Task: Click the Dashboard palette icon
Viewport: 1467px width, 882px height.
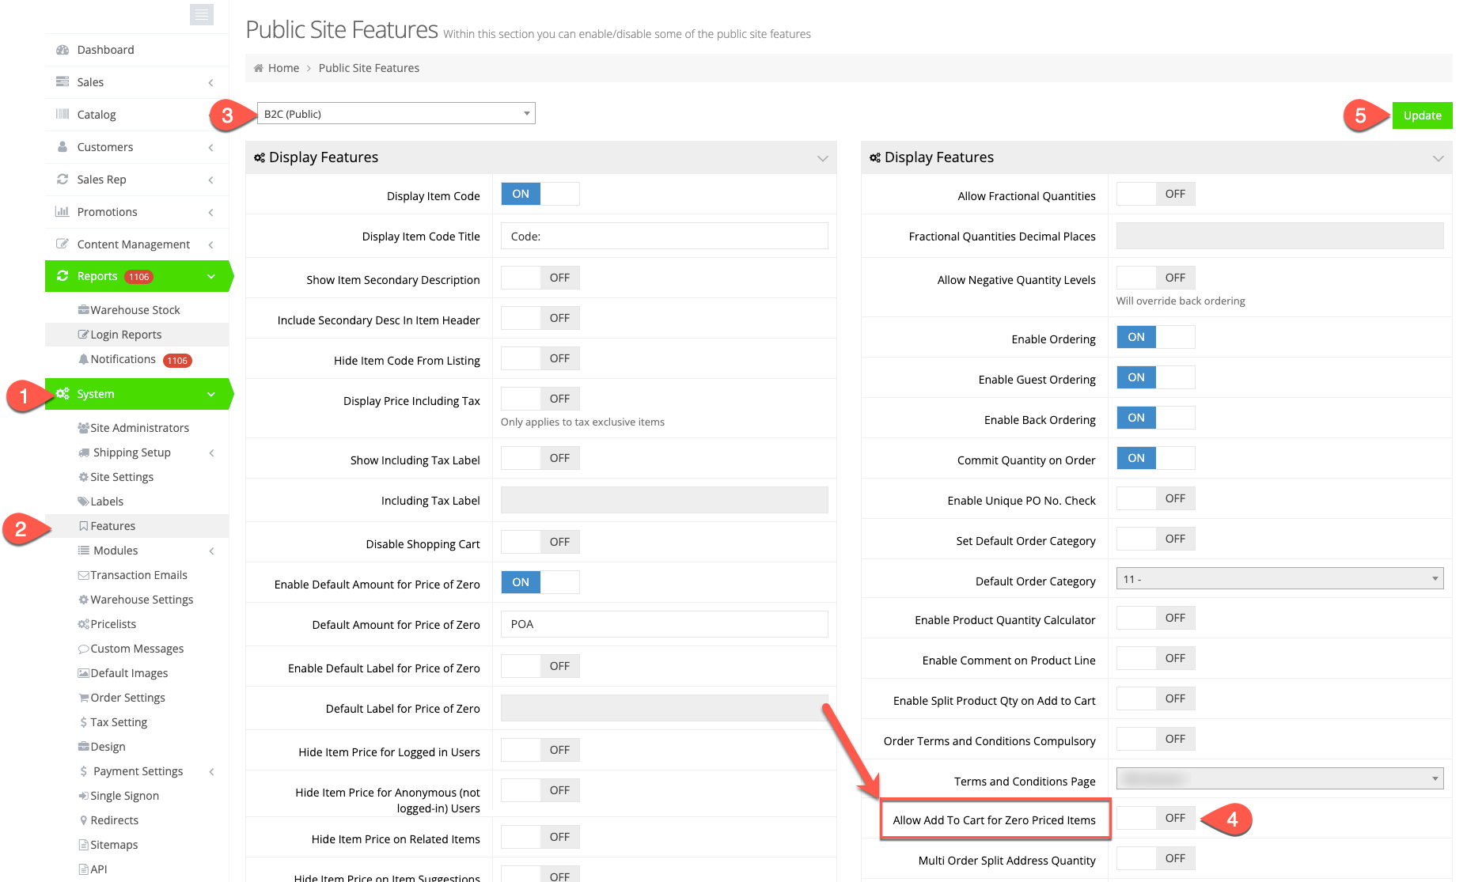Action: (x=63, y=50)
